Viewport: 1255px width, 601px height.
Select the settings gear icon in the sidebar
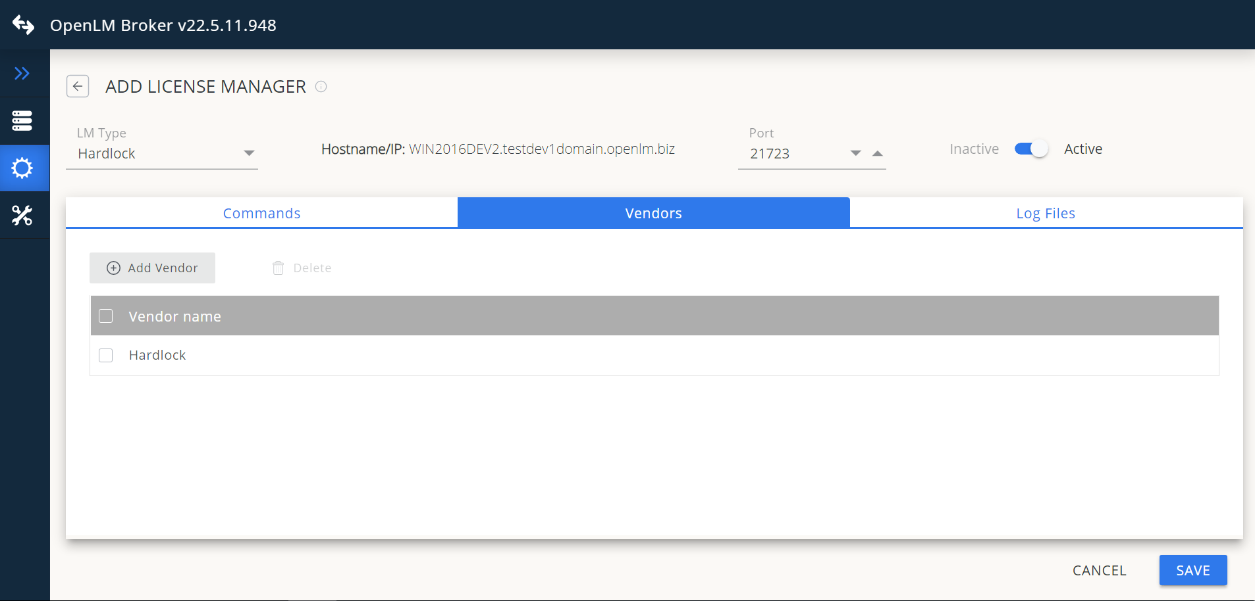23,168
